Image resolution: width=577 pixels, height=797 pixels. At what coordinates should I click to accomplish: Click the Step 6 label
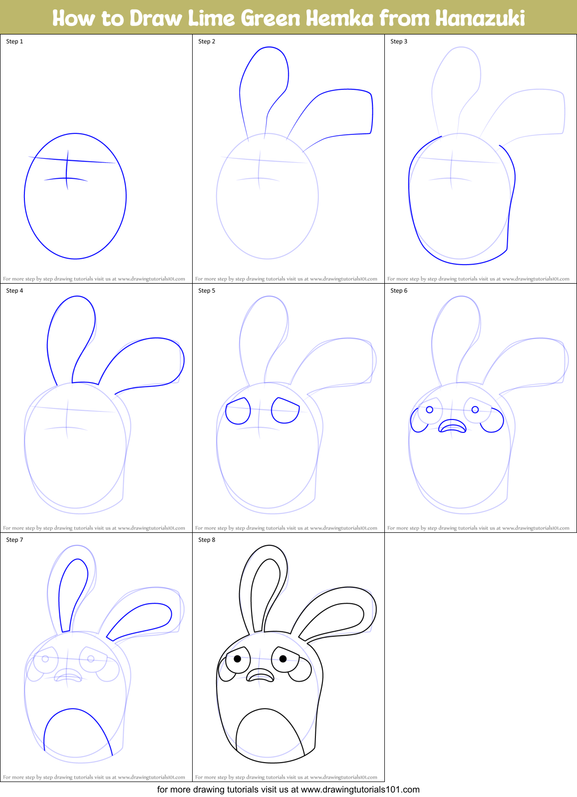click(x=399, y=291)
